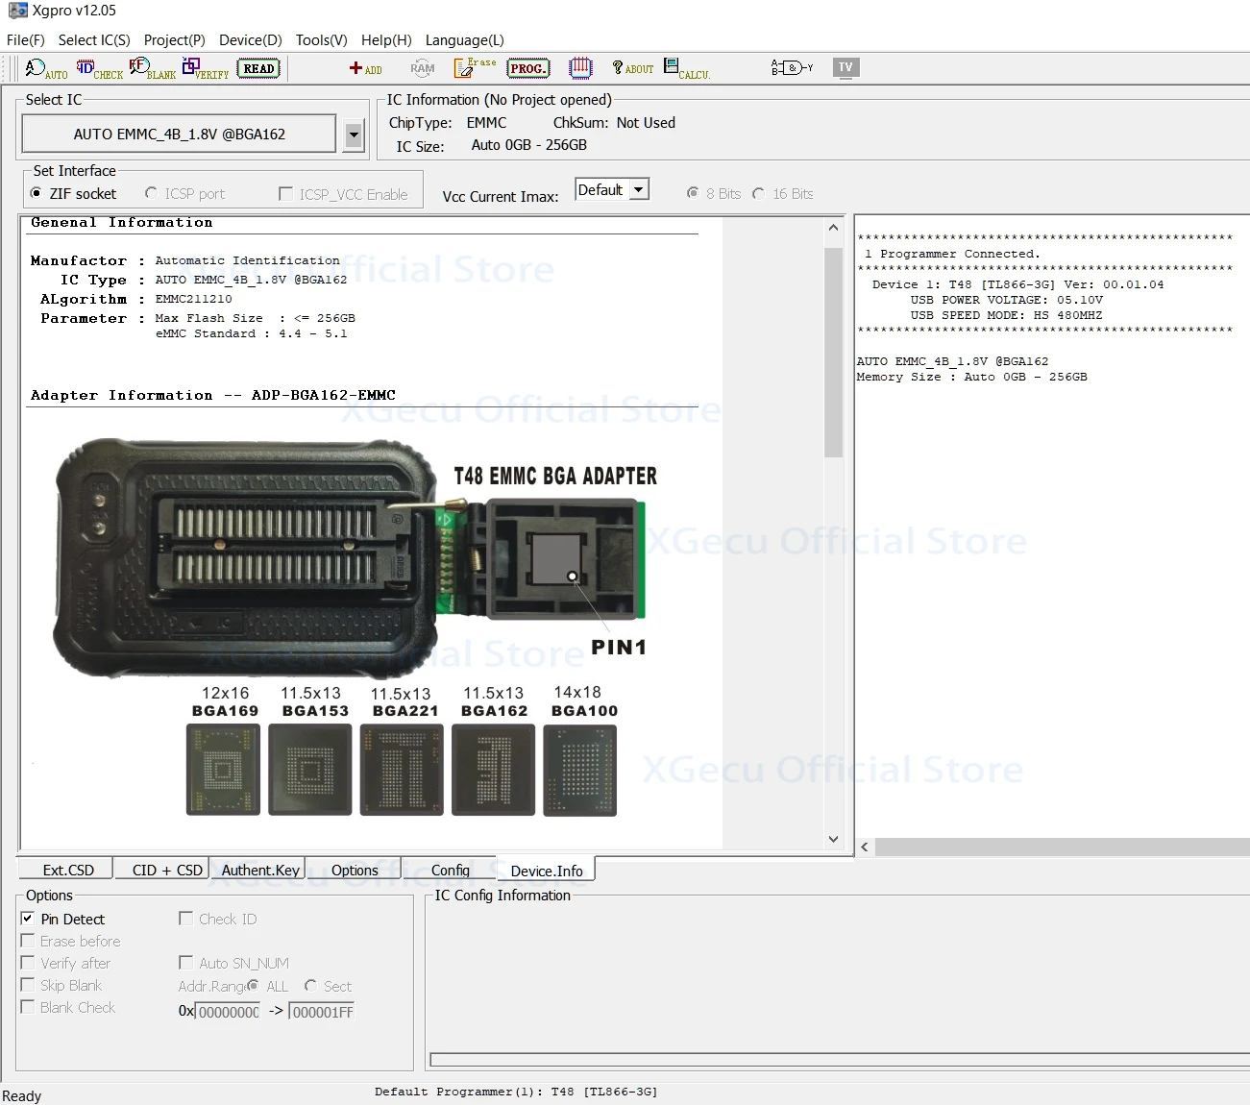
Task: Click the Erase toolbar icon
Action: [475, 67]
